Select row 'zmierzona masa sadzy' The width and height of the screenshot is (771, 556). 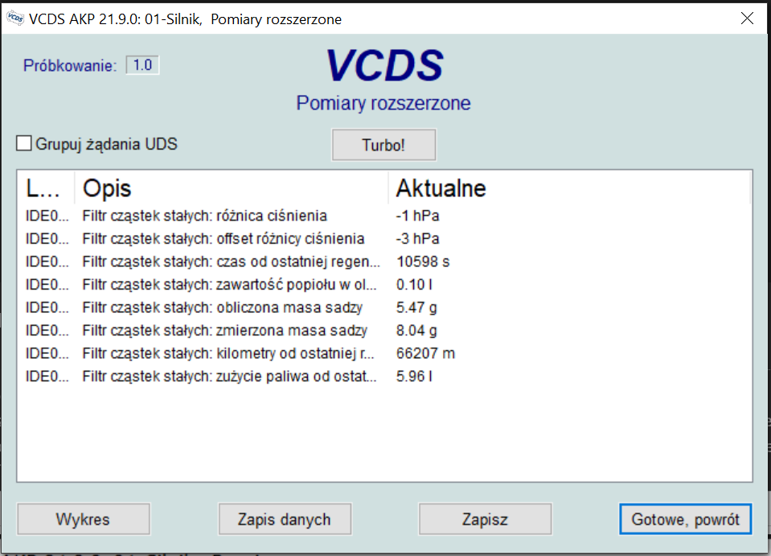coord(384,330)
